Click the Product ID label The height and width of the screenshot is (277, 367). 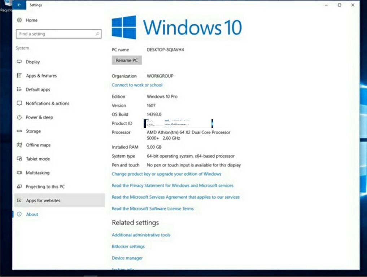point(122,123)
